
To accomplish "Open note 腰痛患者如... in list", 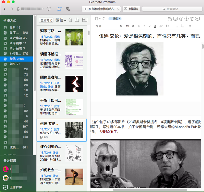I will coord(62,84).
